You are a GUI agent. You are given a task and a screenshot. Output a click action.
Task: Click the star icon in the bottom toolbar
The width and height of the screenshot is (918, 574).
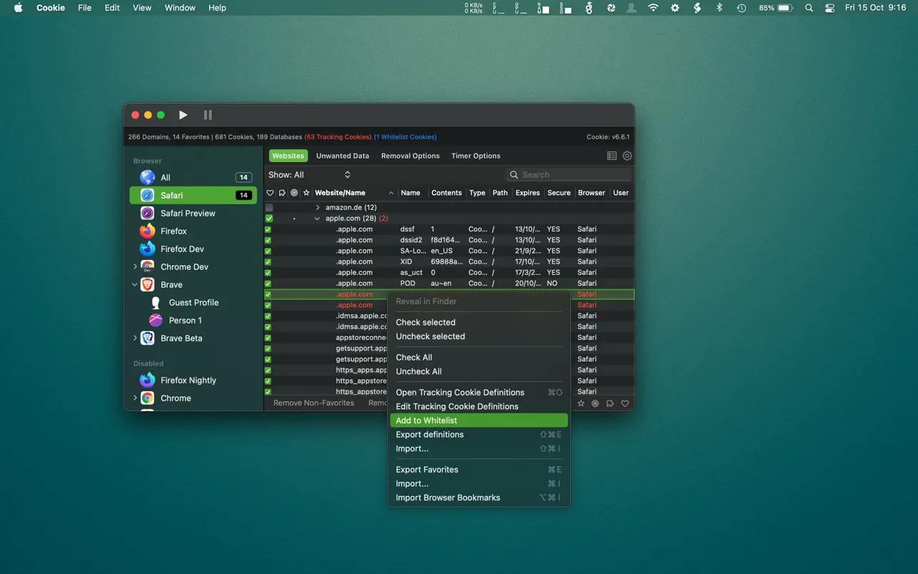(x=581, y=403)
